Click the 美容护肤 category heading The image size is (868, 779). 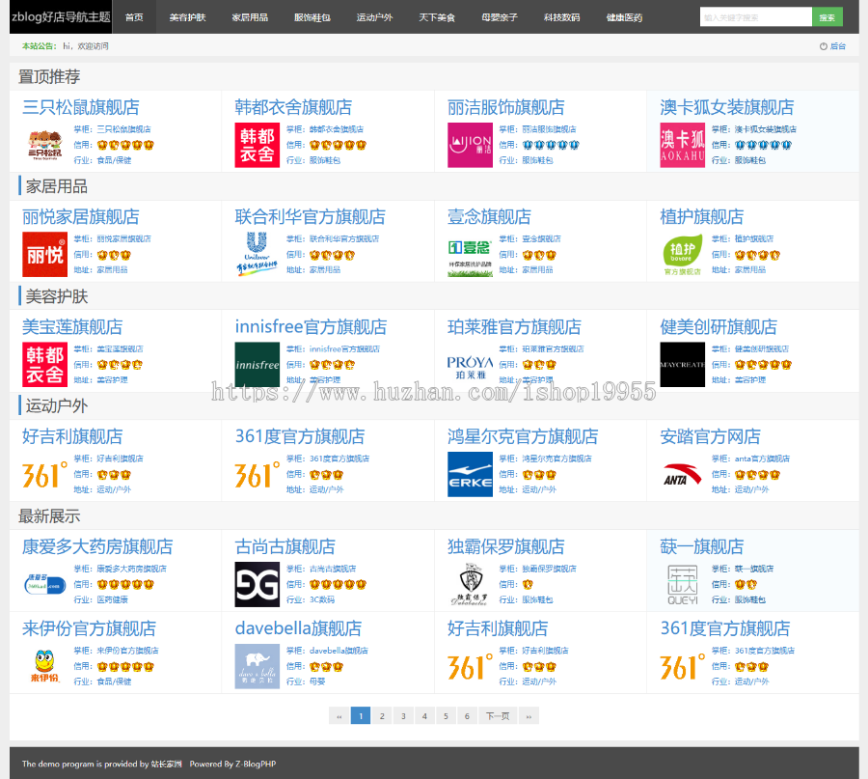pos(57,295)
